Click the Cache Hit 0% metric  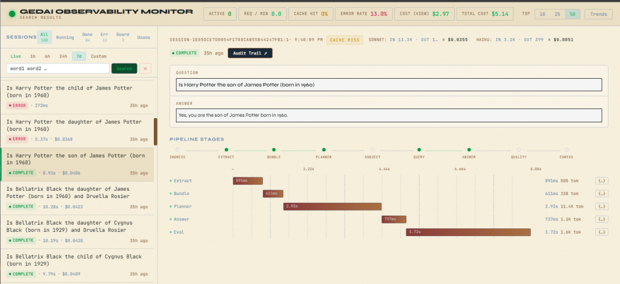coord(311,14)
